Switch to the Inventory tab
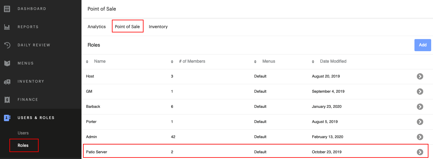The width and height of the screenshot is (433, 159). pyautogui.click(x=158, y=27)
